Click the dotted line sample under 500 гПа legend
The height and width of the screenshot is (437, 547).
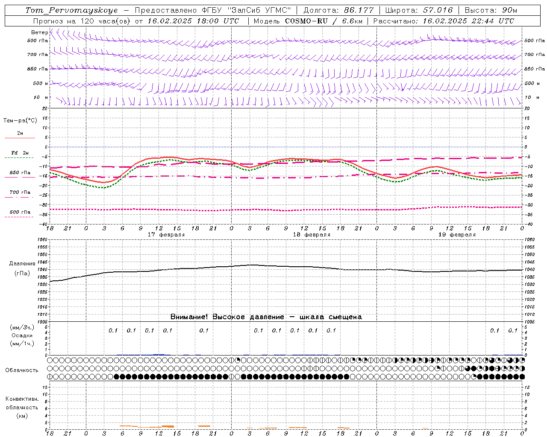click(x=19, y=217)
